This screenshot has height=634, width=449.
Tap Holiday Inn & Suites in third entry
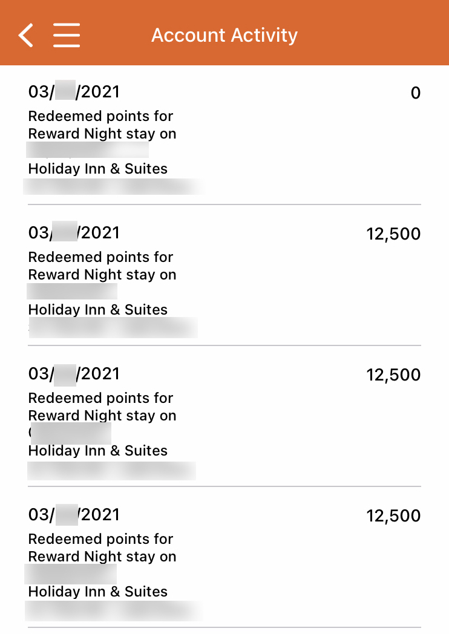pyautogui.click(x=97, y=451)
